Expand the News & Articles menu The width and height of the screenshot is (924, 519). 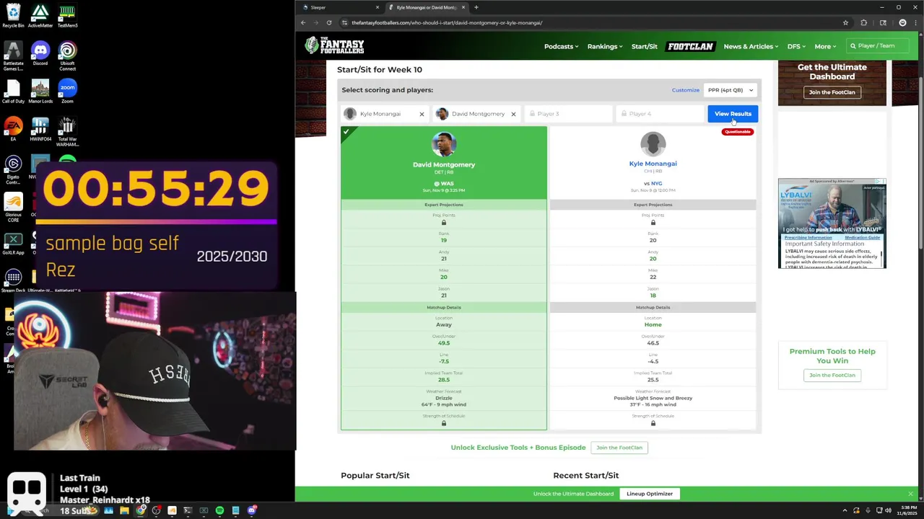pos(751,46)
